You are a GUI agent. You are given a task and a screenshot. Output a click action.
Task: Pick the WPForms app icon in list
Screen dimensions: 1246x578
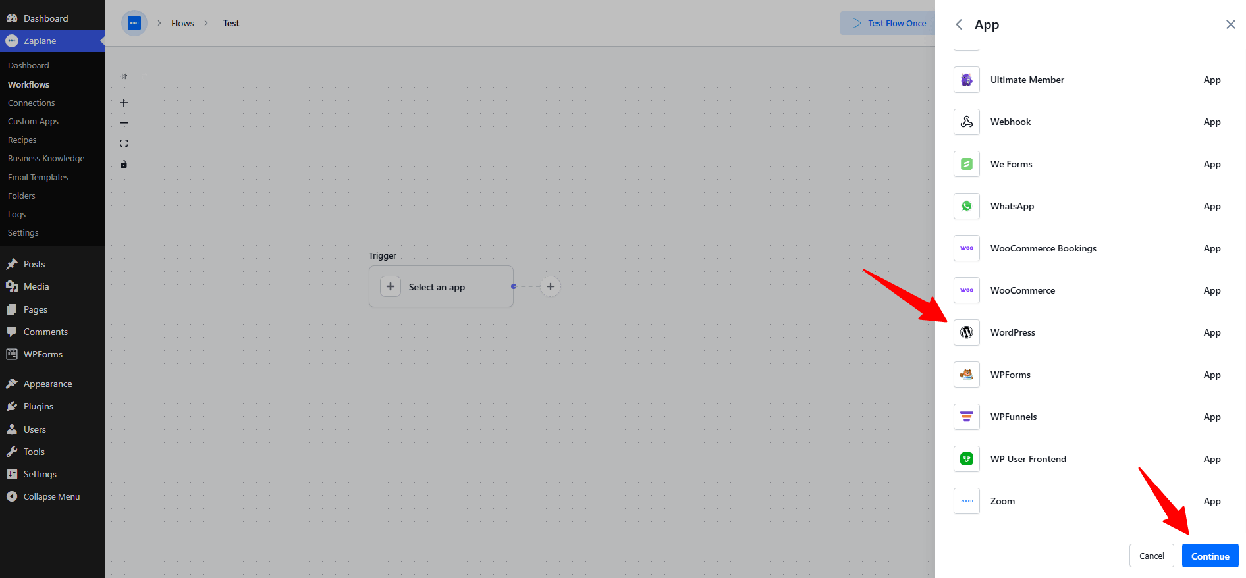click(966, 375)
